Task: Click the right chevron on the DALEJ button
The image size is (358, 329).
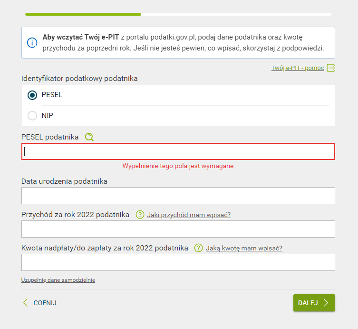Action: point(326,303)
